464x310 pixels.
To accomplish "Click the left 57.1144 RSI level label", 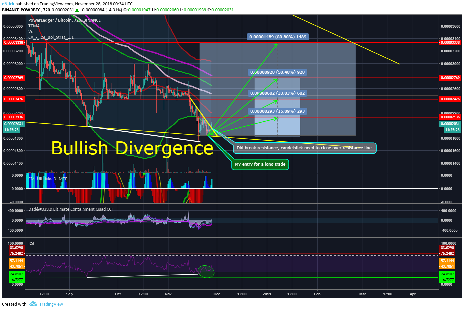I will pyautogui.click(x=16, y=261).
